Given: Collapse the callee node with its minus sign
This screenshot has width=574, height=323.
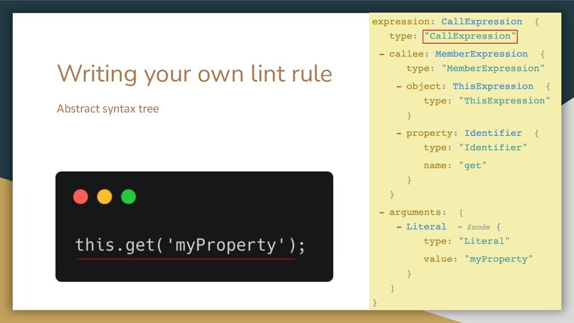Looking at the screenshot, I should point(382,54).
